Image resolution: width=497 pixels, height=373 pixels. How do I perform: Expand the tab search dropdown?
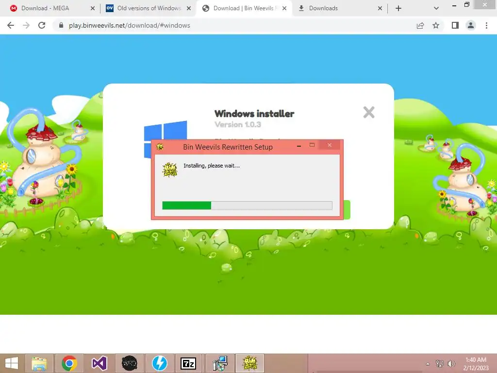pyautogui.click(x=436, y=9)
